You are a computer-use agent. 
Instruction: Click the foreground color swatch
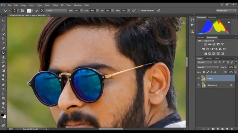click(2, 115)
